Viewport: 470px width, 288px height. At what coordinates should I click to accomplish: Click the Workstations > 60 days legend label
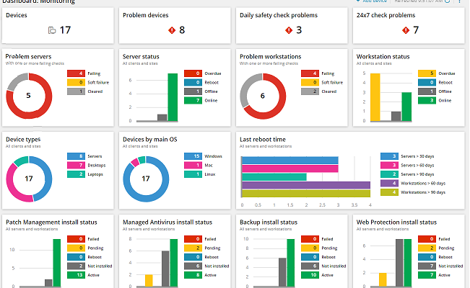[x=423, y=183]
